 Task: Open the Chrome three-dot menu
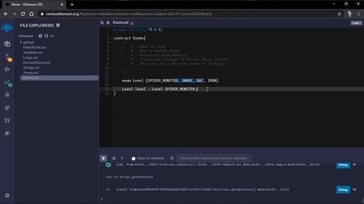tap(359, 14)
